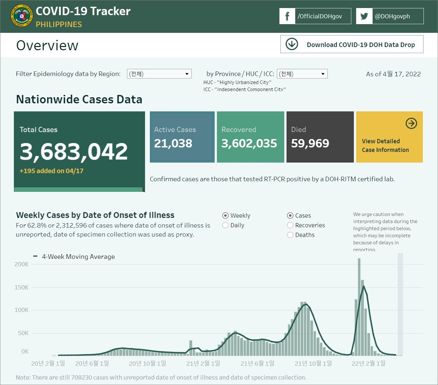Switch chart to Deaths

(290, 235)
